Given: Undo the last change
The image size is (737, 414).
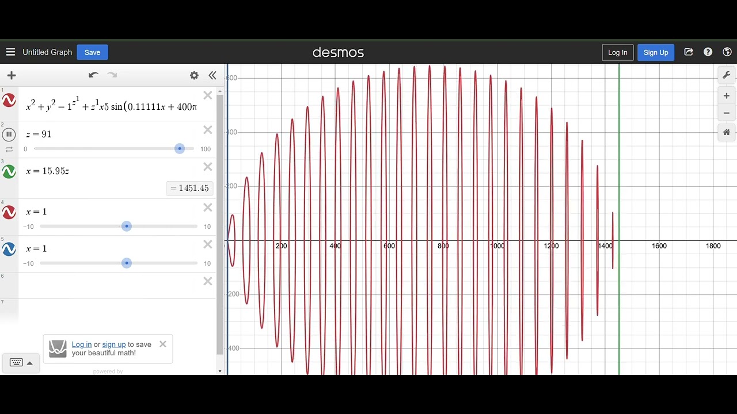Looking at the screenshot, I should point(93,75).
